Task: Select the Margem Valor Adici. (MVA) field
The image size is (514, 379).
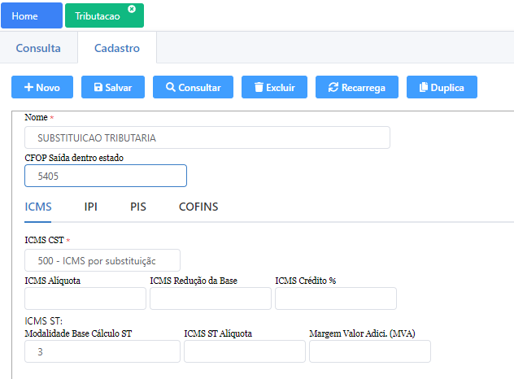Action: (369, 351)
